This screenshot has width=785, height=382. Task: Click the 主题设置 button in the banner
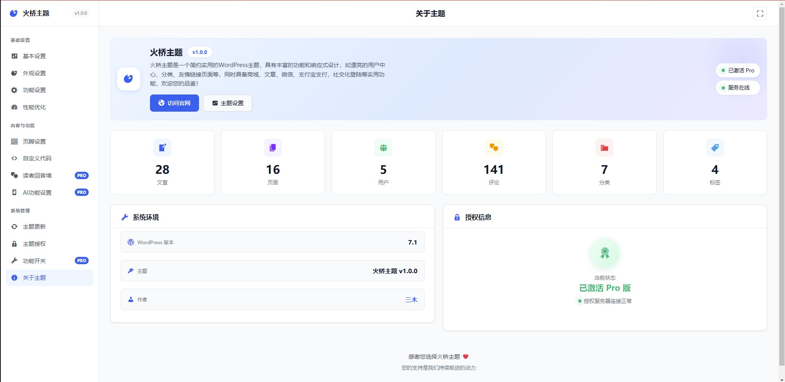(228, 103)
